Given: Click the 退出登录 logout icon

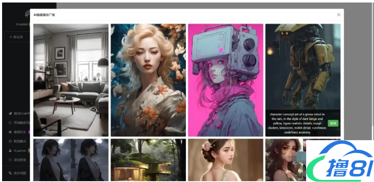Looking at the screenshot, I should [x=10, y=160].
